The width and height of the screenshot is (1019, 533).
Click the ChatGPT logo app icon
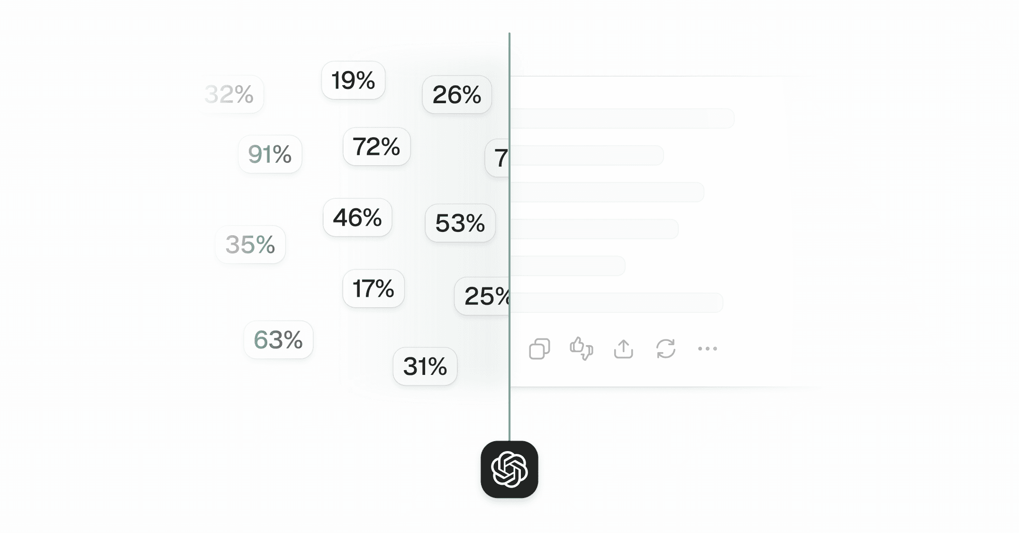pos(509,469)
